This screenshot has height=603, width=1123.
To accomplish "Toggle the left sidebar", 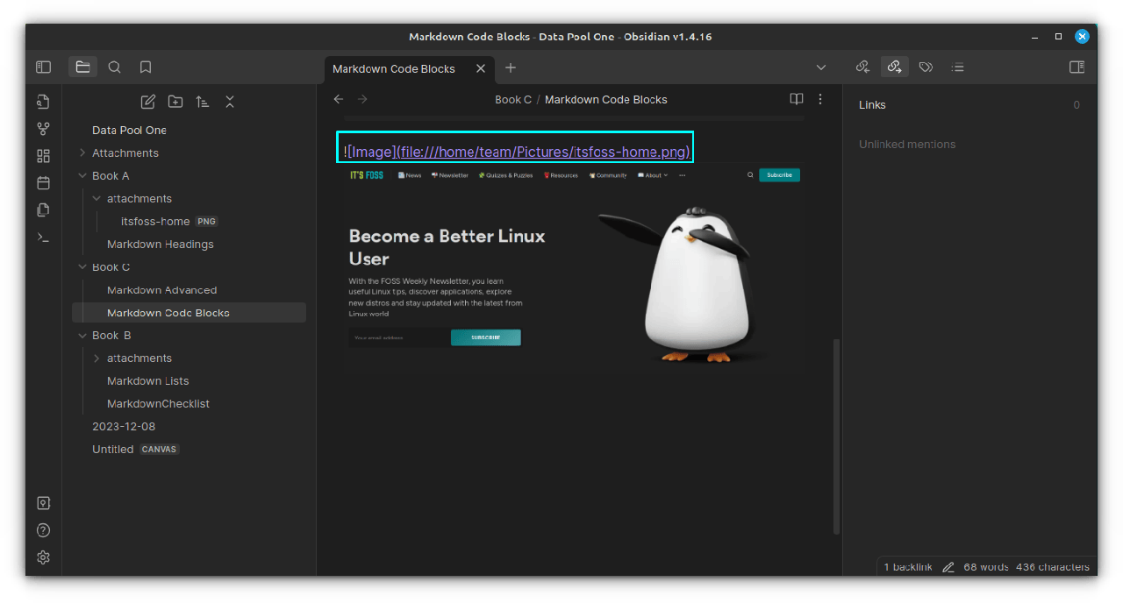I will click(43, 67).
